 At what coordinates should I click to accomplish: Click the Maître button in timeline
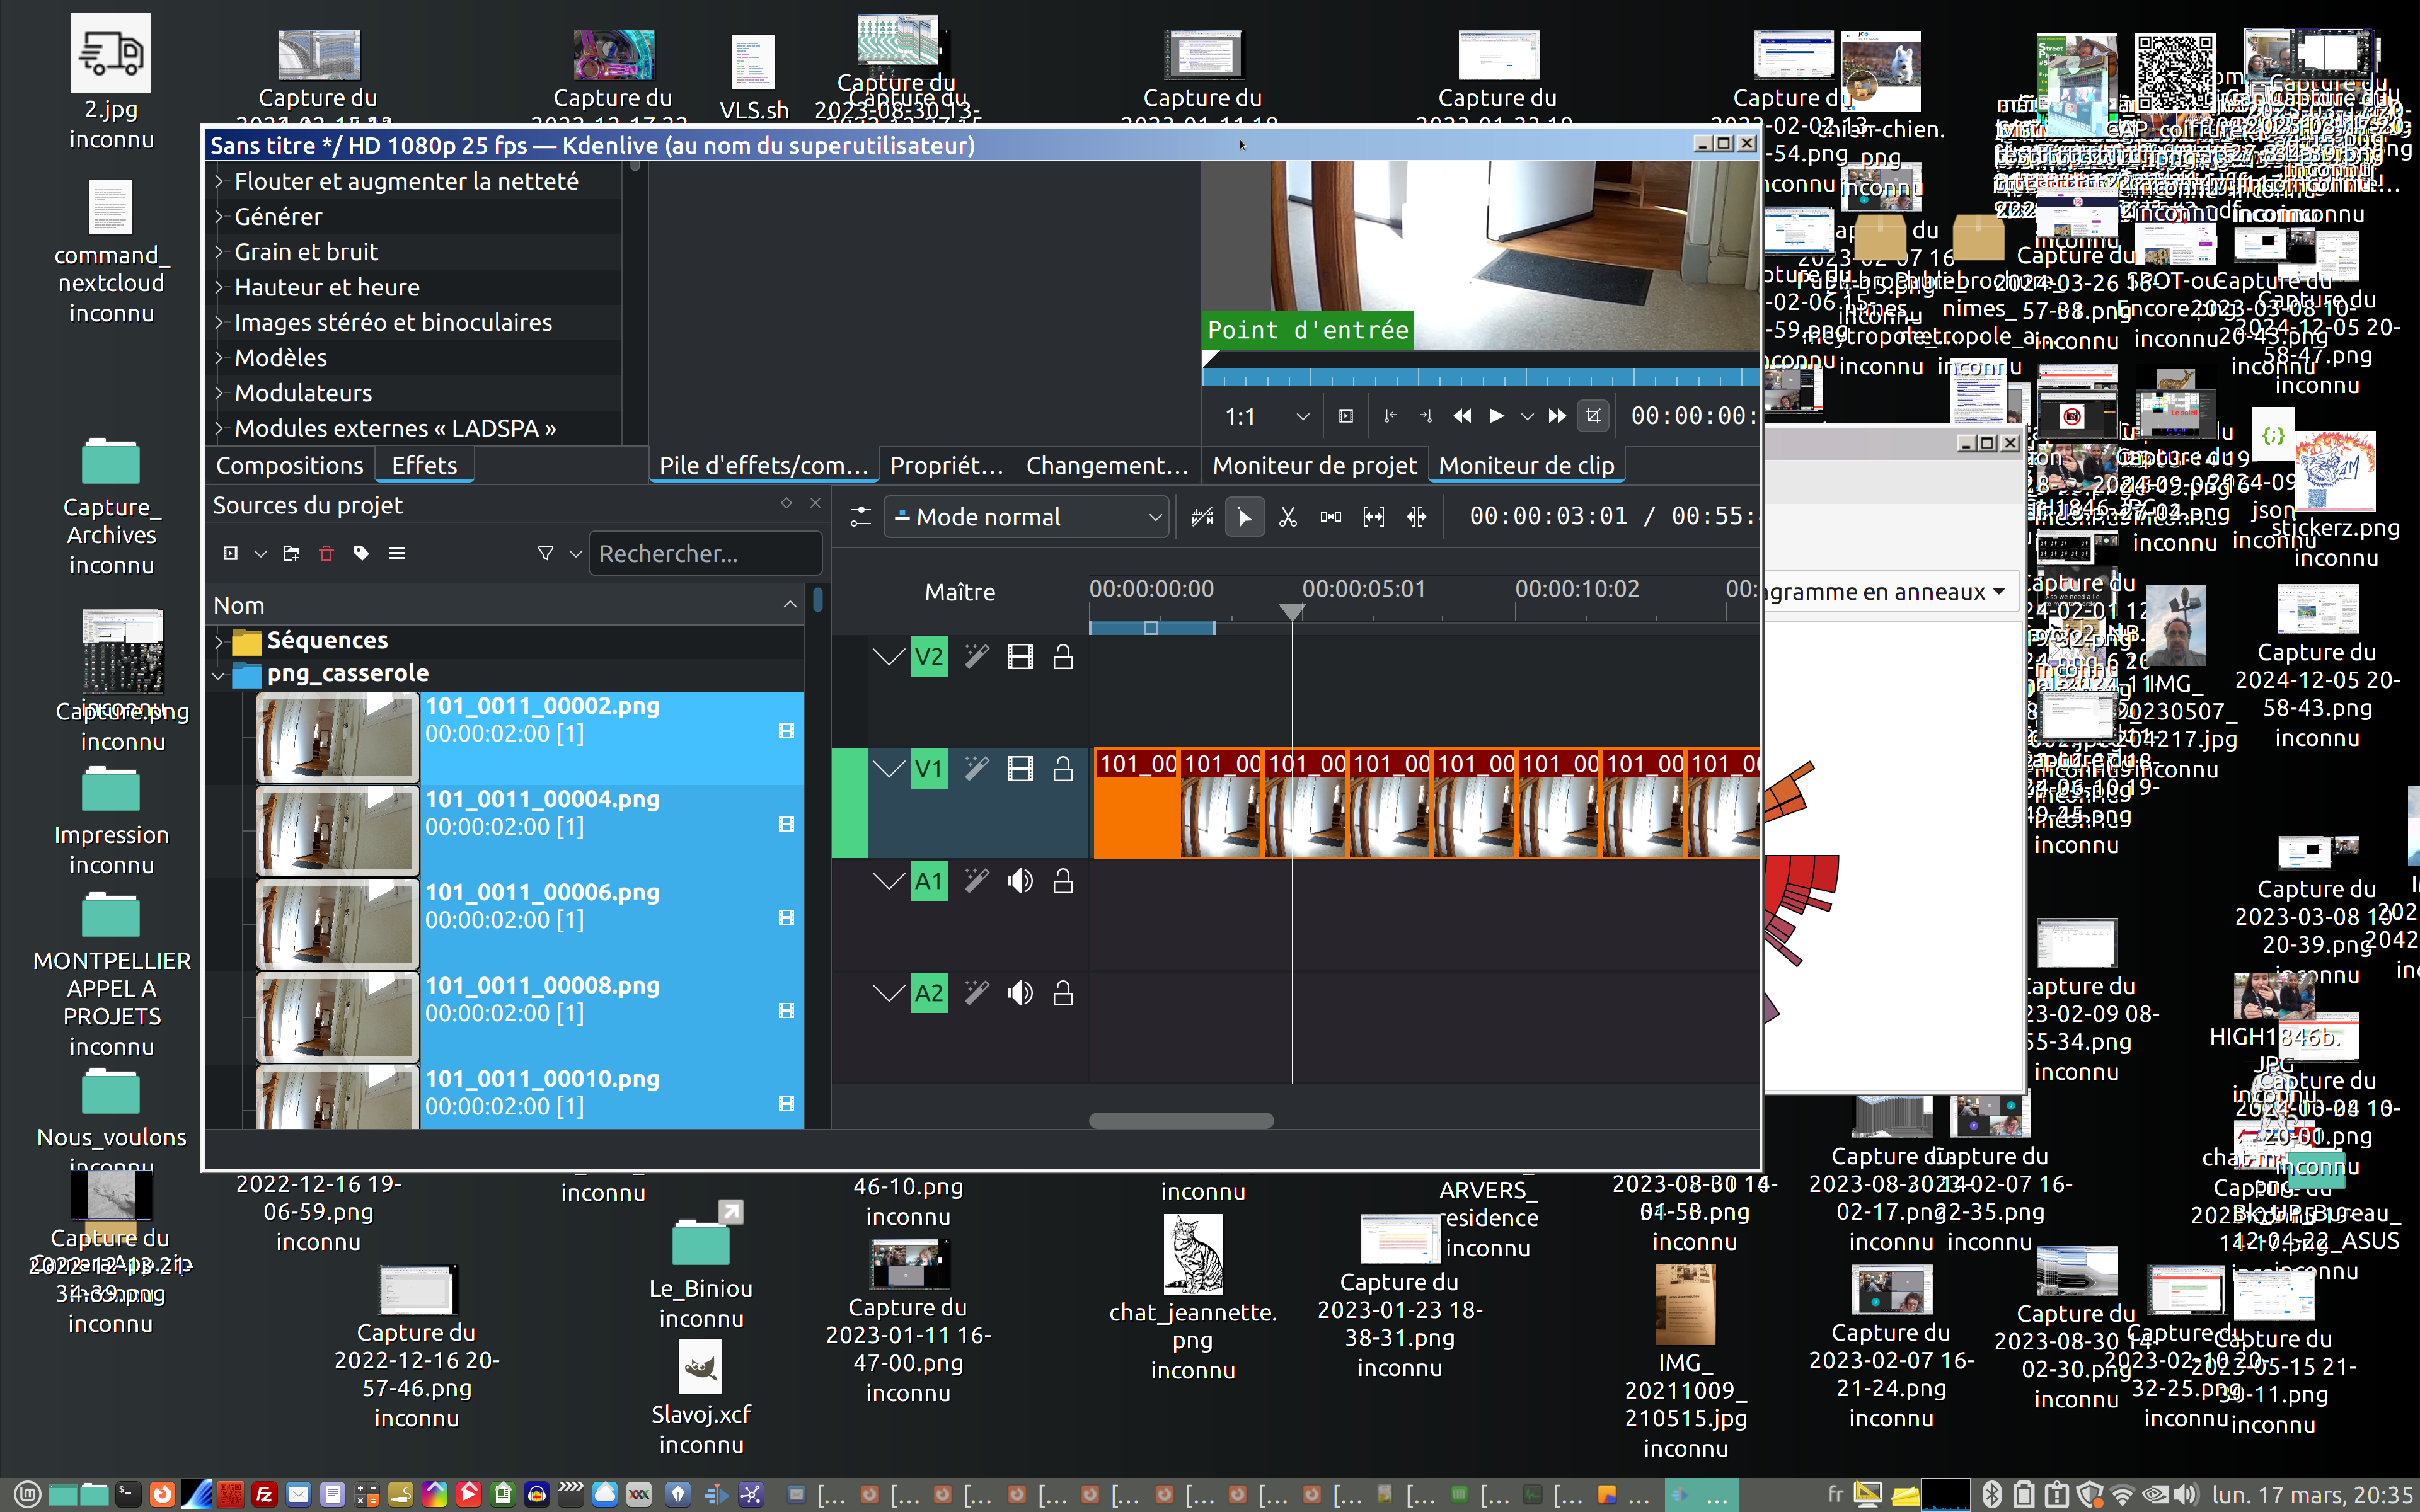959,592
